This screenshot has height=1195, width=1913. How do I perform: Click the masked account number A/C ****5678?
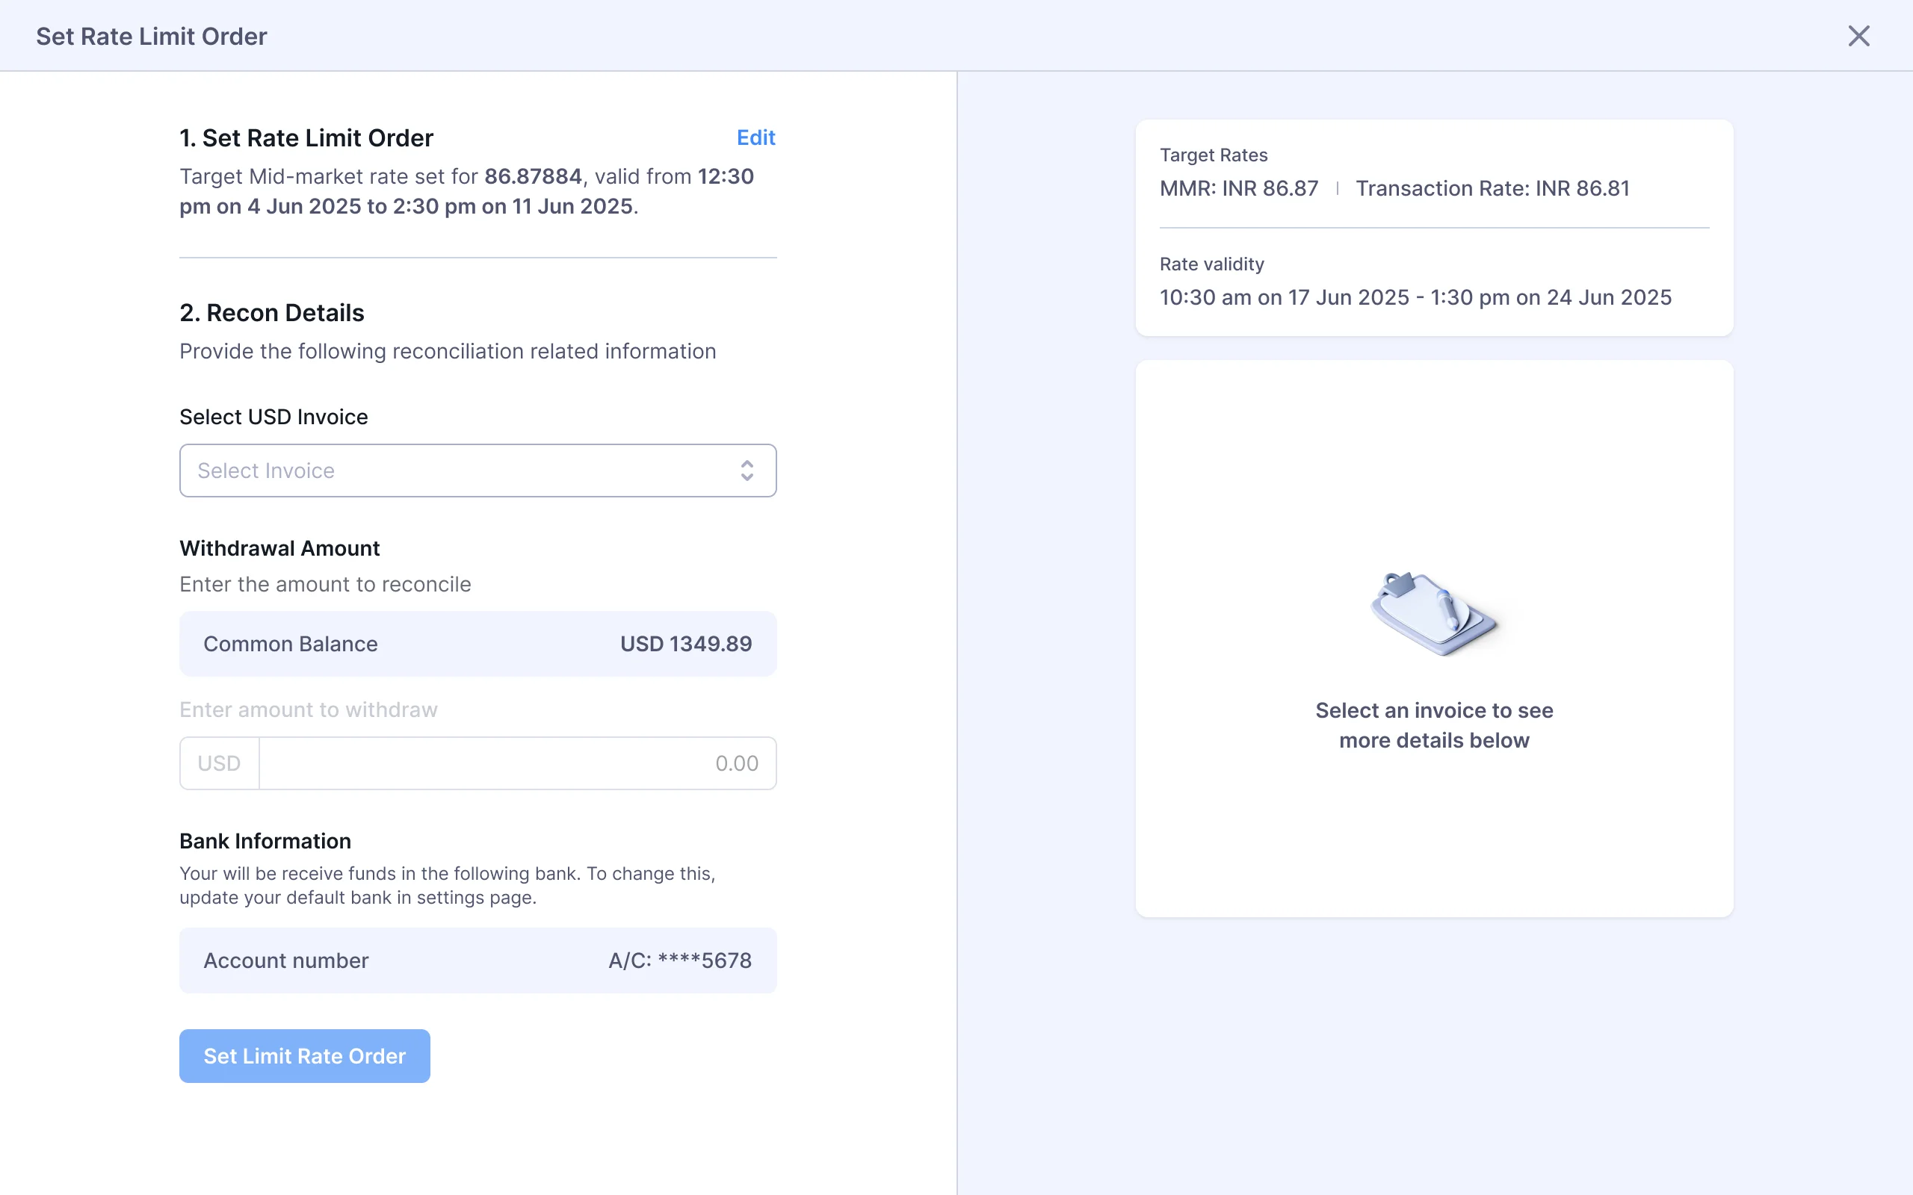[680, 960]
